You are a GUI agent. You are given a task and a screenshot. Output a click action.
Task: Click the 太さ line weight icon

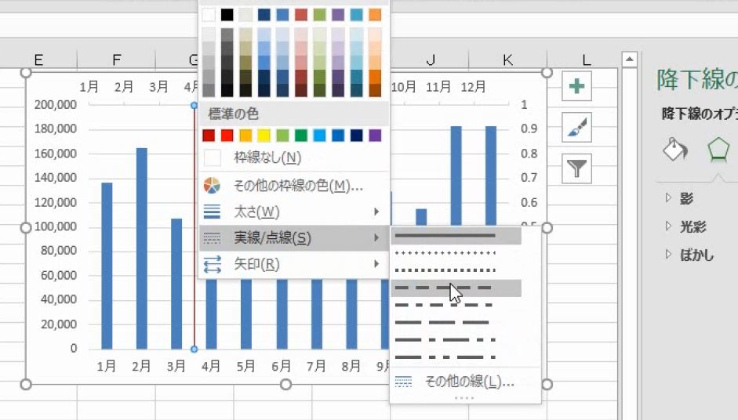(212, 212)
